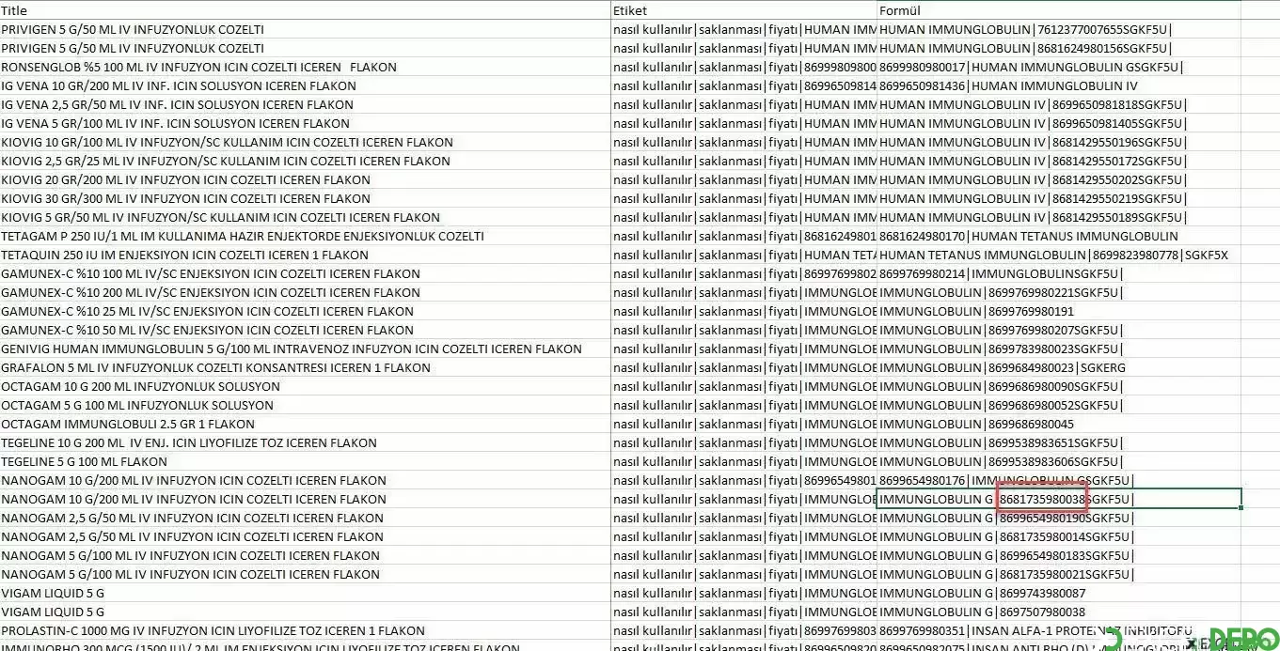
Task: Click the Formül cell containing 8699686980090SGKF5U
Action: click(1059, 386)
